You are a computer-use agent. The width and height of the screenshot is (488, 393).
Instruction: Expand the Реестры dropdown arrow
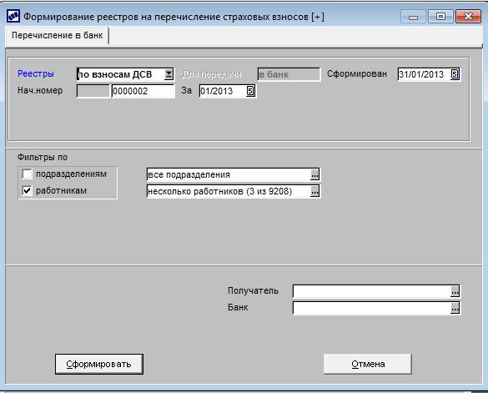169,74
